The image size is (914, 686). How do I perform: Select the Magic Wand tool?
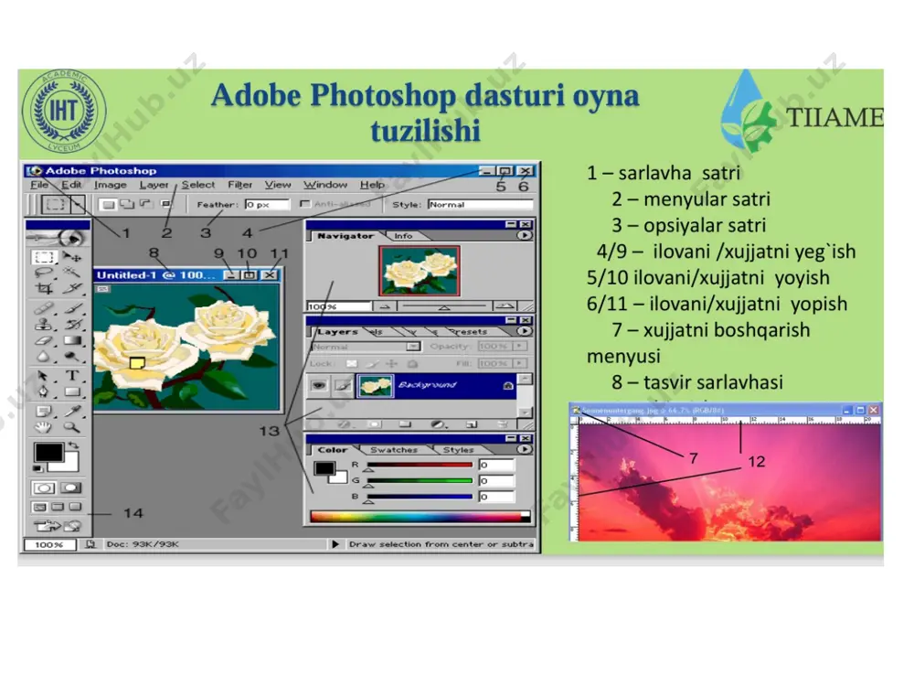coord(72,273)
